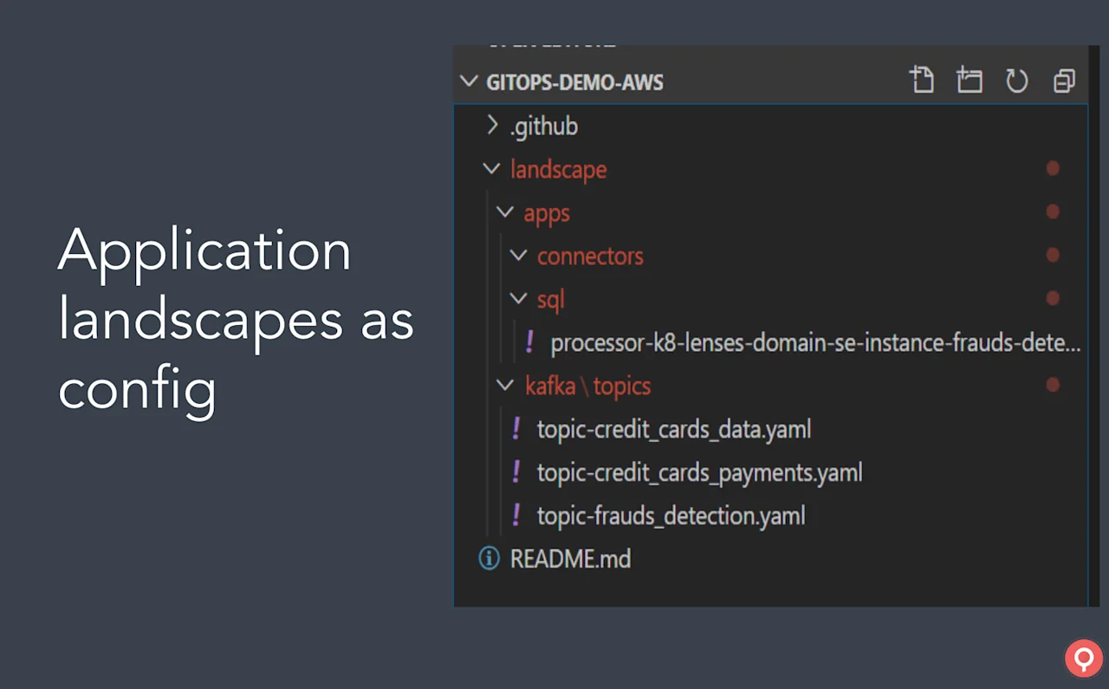Viewport: 1109px width, 689px height.
Task: Click the info icon beside README.md
Action: [489, 559]
